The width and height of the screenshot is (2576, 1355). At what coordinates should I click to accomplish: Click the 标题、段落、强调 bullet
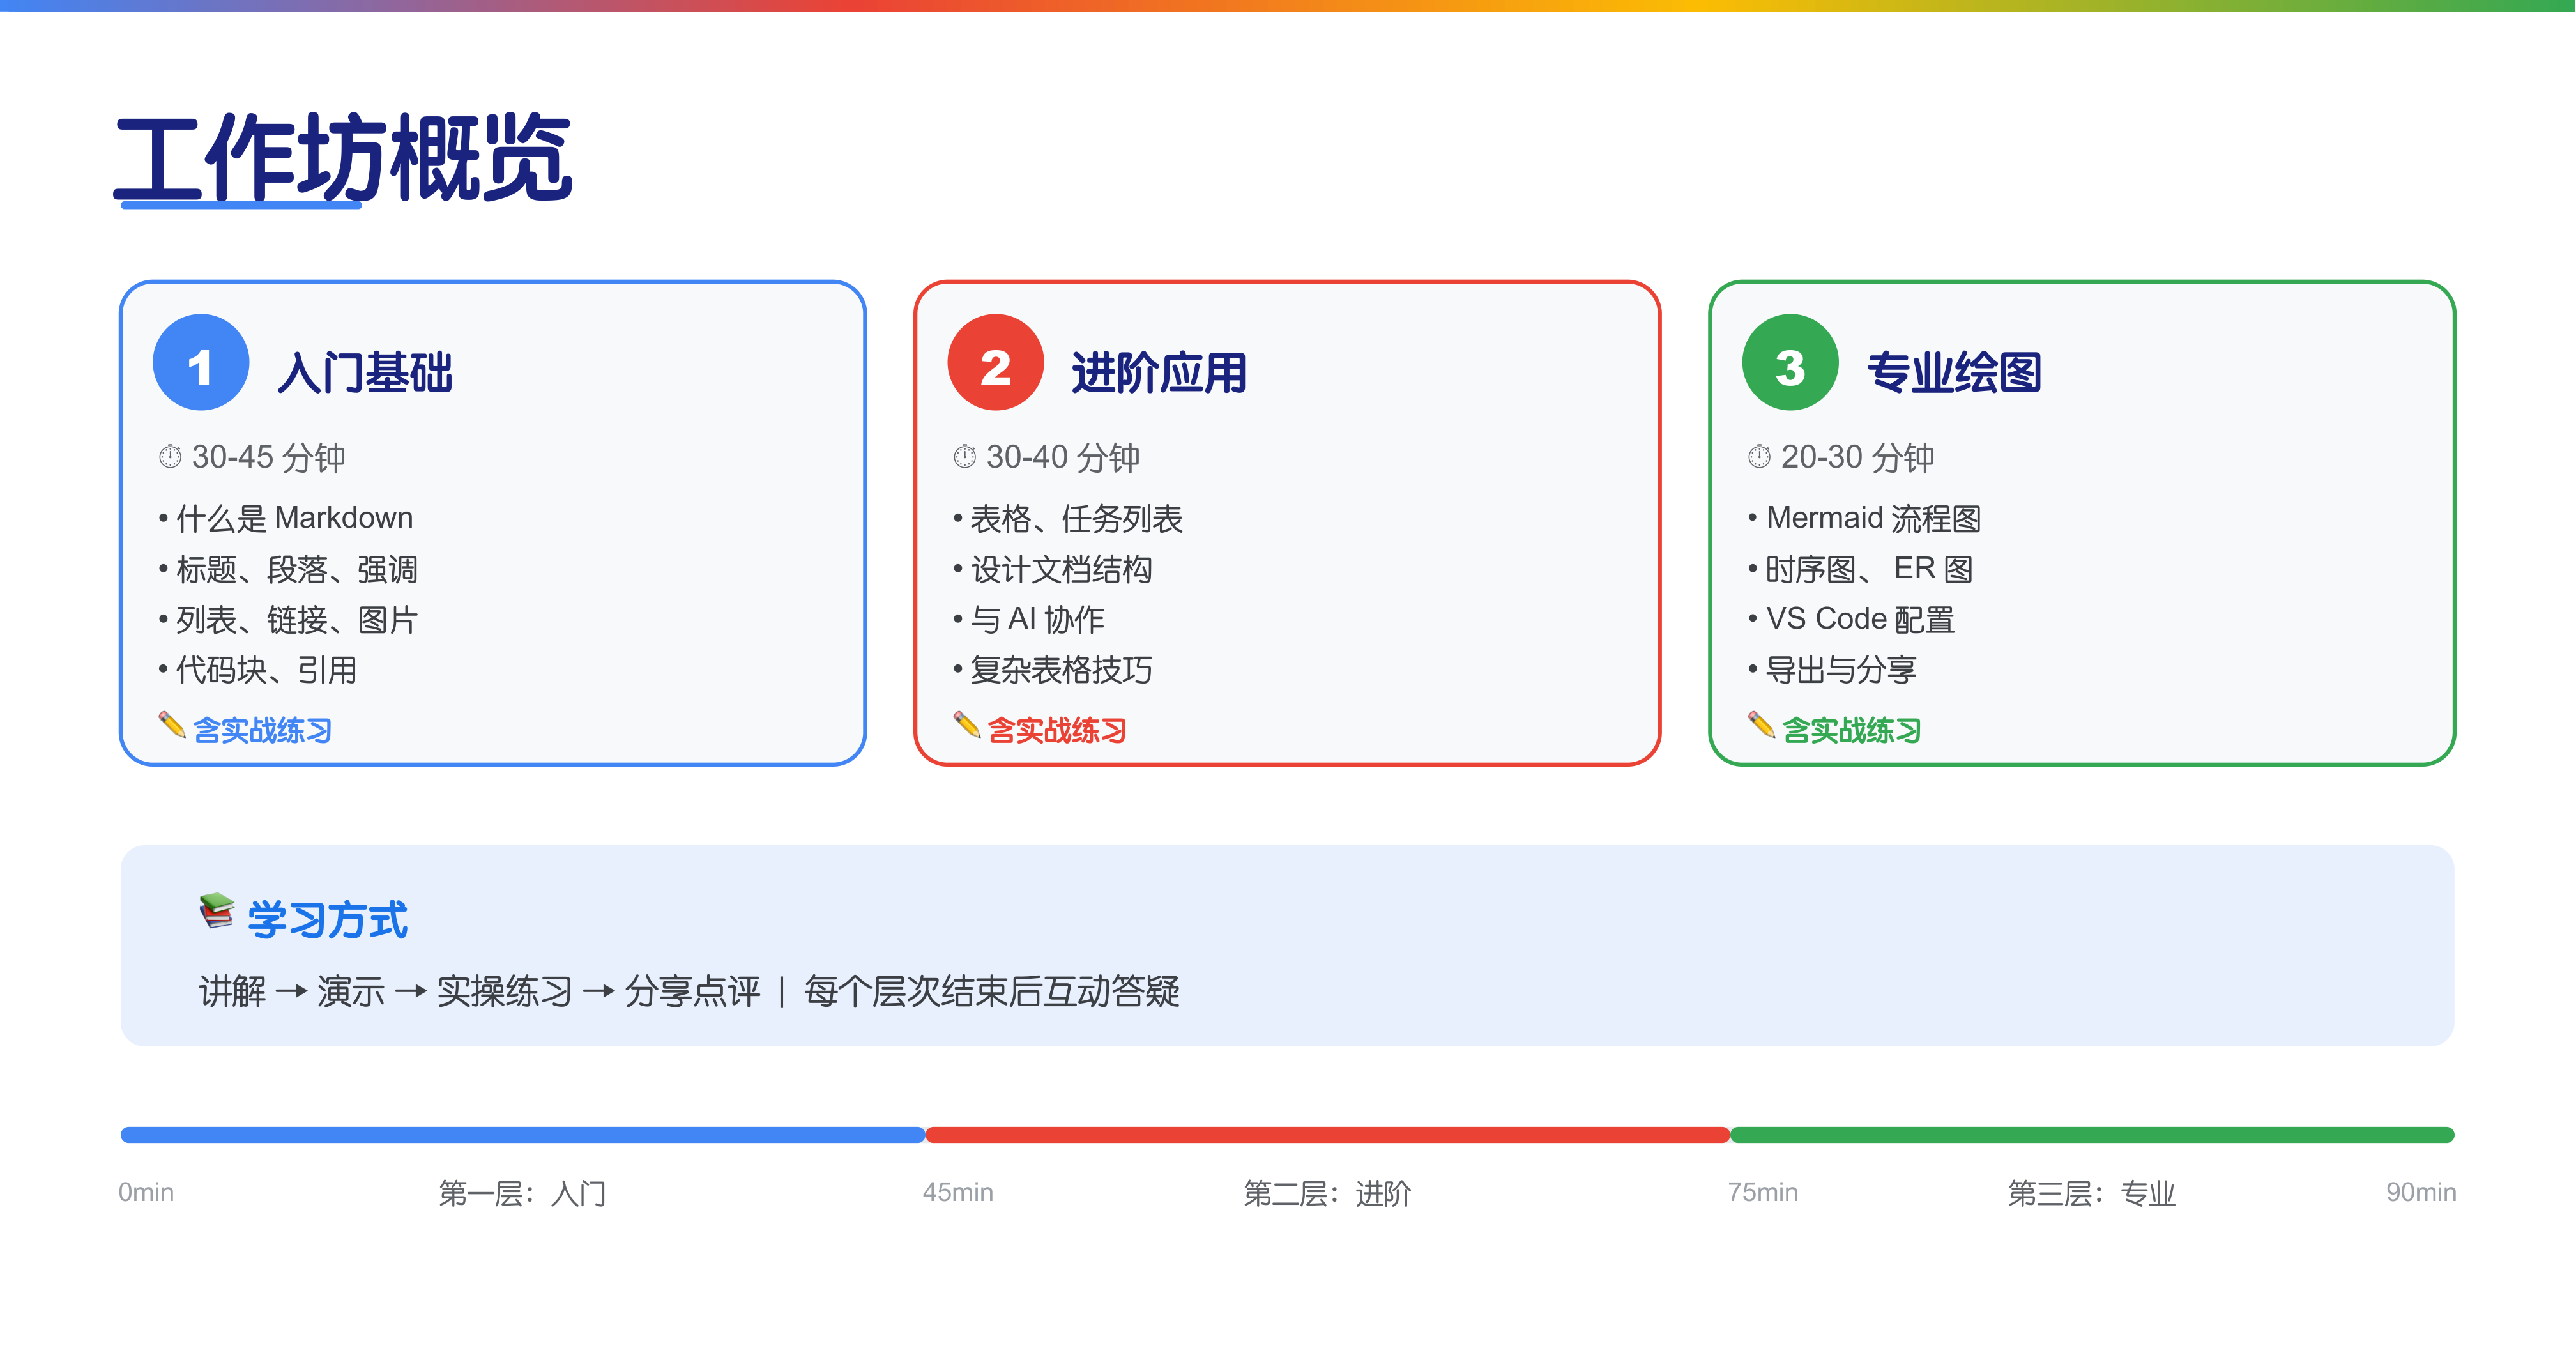point(288,569)
